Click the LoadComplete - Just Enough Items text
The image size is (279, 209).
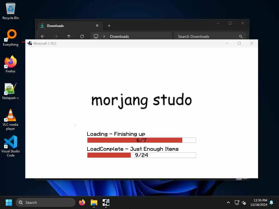click(x=133, y=149)
